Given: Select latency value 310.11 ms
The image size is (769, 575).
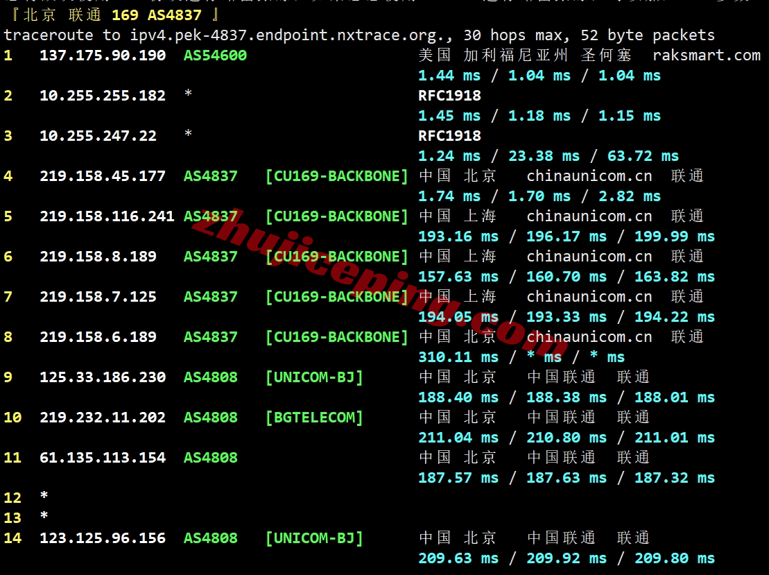Looking at the screenshot, I should point(458,357).
